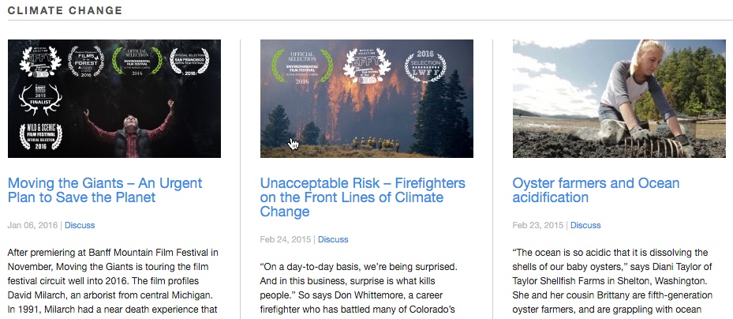This screenshot has height=319, width=733.
Task: Open the Moving the Giants article title link
Action: coord(104,190)
